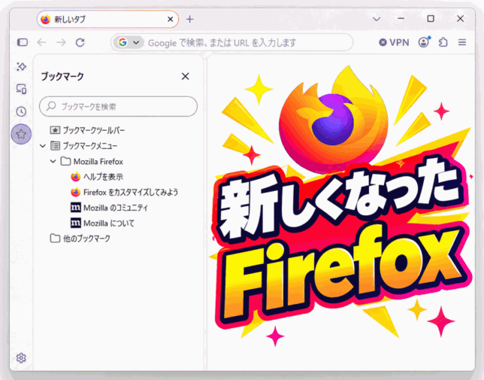The height and width of the screenshot is (380, 484).
Task: Toggle the sidebar with the toolbar sidebar icon
Action: [x=23, y=42]
